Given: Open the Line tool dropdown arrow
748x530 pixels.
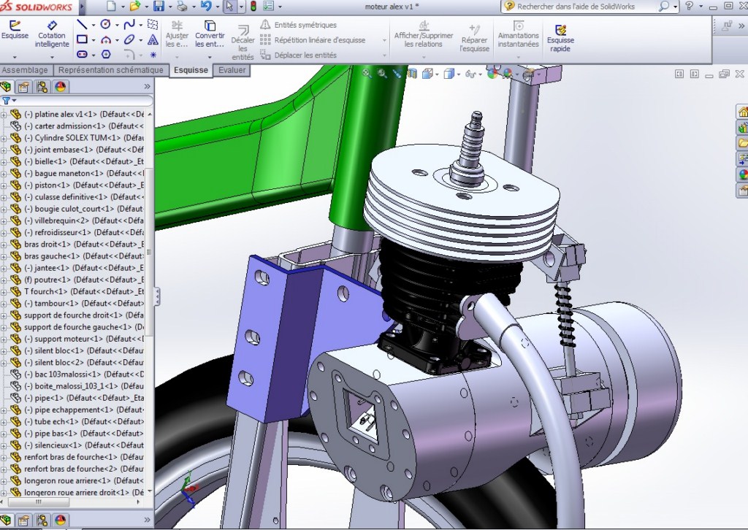Looking at the screenshot, I should coord(93,25).
